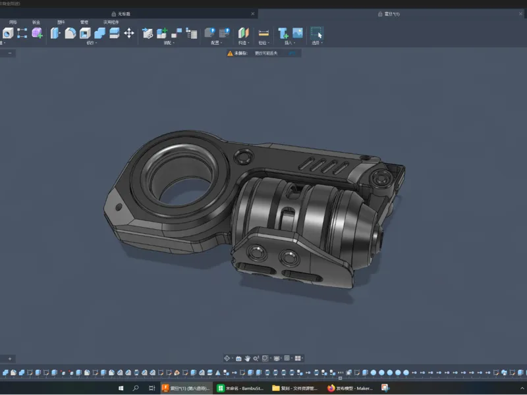Click the Look At camera icon

pos(238,358)
